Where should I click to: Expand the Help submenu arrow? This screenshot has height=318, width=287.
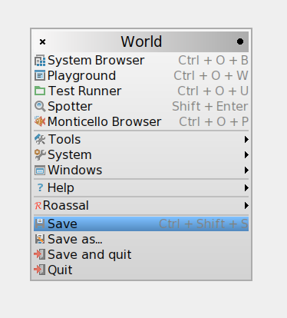(246, 187)
